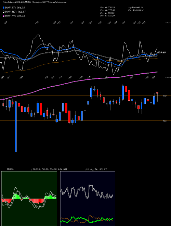Click the 'Pre L: 768.05' value
171x226 pixels.
point(107,13)
